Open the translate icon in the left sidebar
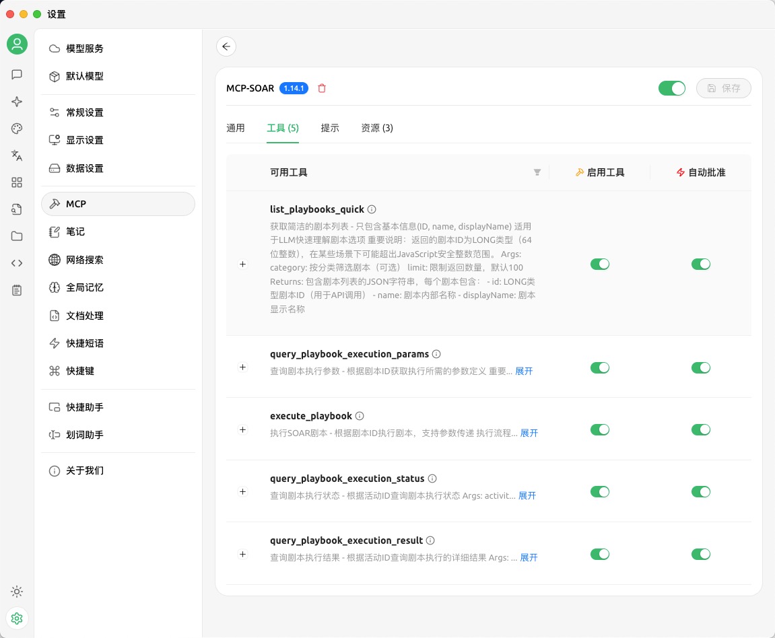The image size is (775, 638). (x=17, y=155)
